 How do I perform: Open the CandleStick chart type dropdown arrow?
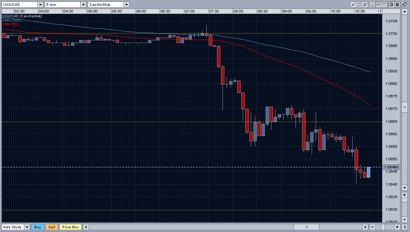click(127, 4)
